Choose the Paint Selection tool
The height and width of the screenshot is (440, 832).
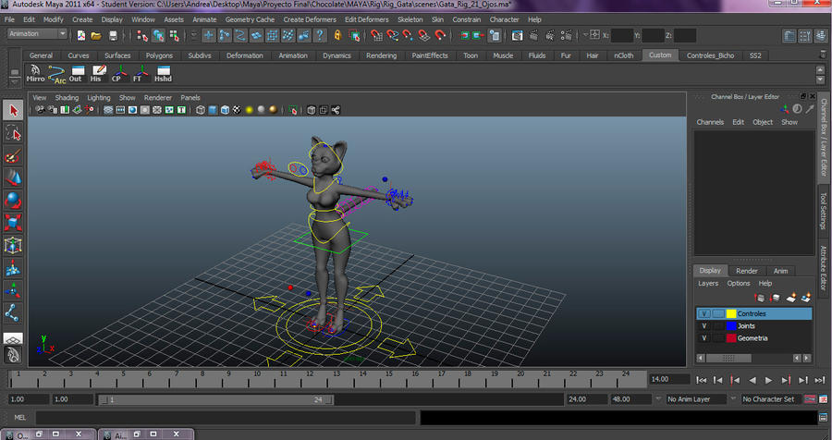pos(13,156)
